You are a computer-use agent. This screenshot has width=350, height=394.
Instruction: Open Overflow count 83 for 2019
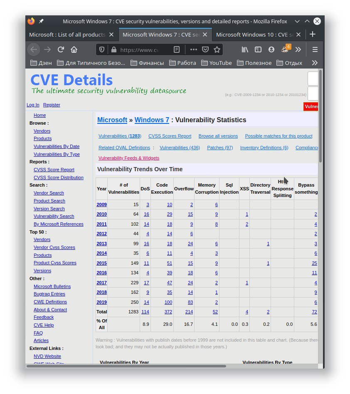[190, 302]
